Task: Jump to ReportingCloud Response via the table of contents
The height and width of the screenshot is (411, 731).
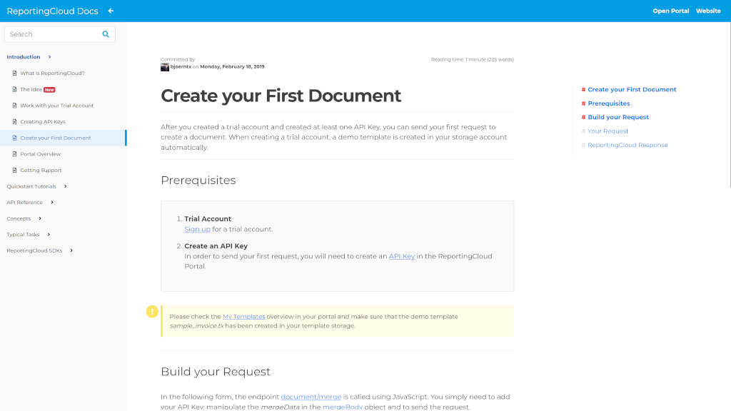Action: pyautogui.click(x=627, y=144)
